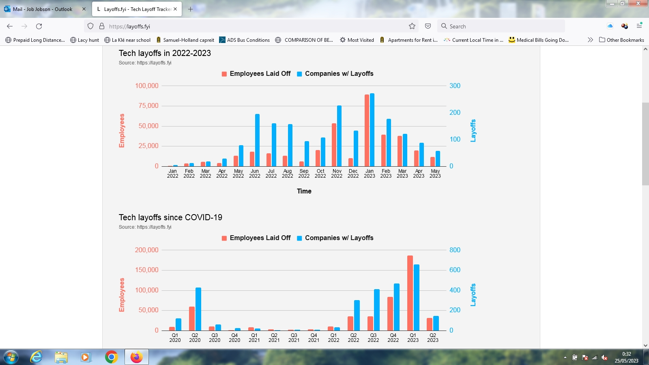
Task: Toggle Employees Laid Off legend in 2022-2023 chart
Action: (256, 74)
